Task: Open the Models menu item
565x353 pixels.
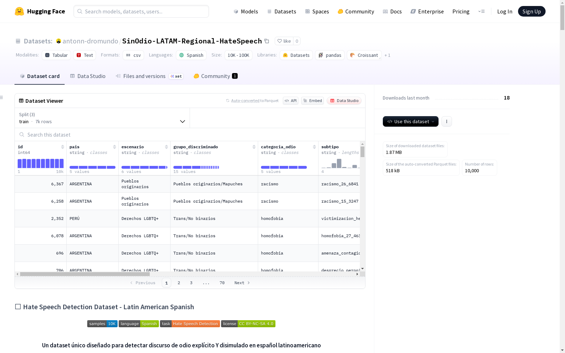Action: tap(246, 11)
